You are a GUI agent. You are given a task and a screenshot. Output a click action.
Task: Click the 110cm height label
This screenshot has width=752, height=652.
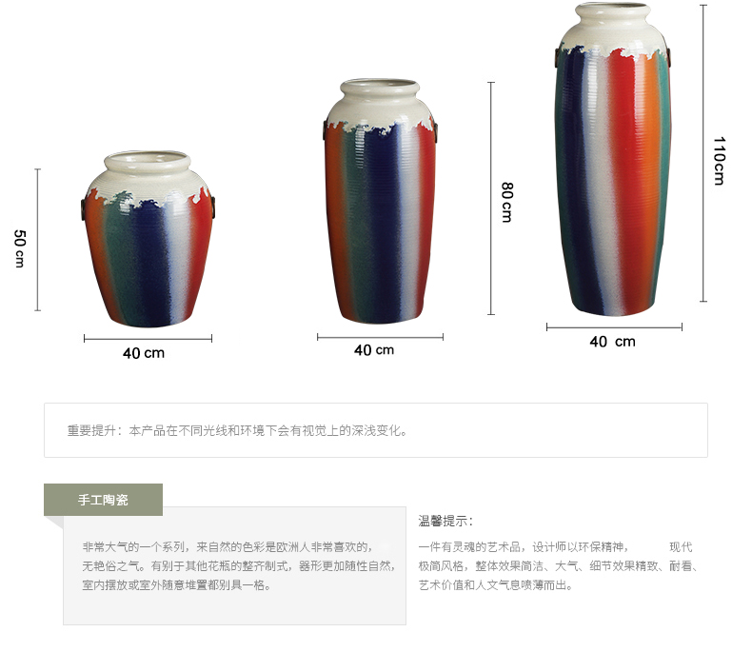(719, 161)
